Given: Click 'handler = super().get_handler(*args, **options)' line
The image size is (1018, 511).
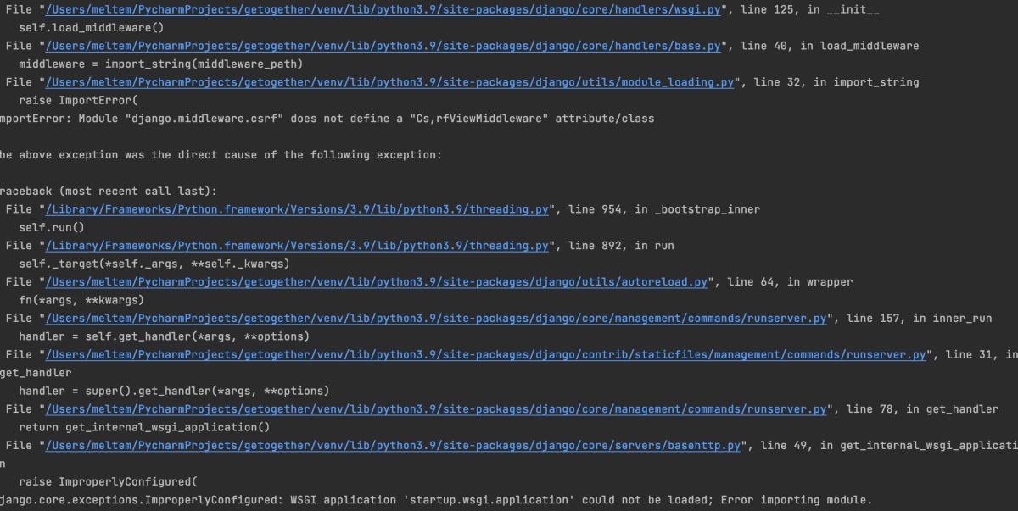Looking at the screenshot, I should pos(174,392).
